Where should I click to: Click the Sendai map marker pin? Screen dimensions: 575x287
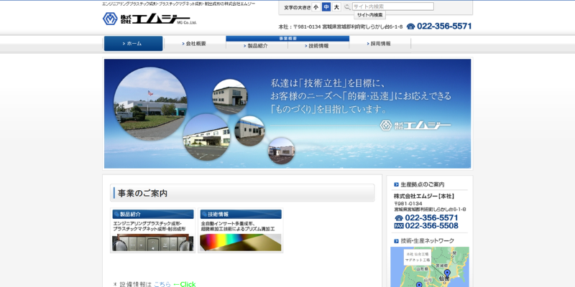[x=446, y=273]
